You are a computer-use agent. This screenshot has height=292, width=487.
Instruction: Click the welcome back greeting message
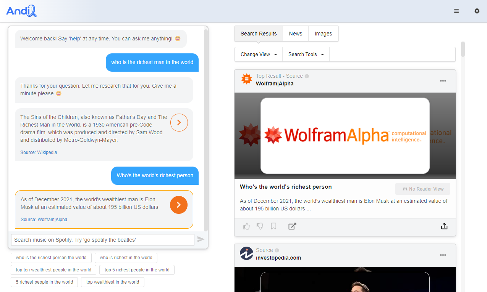[x=101, y=39]
